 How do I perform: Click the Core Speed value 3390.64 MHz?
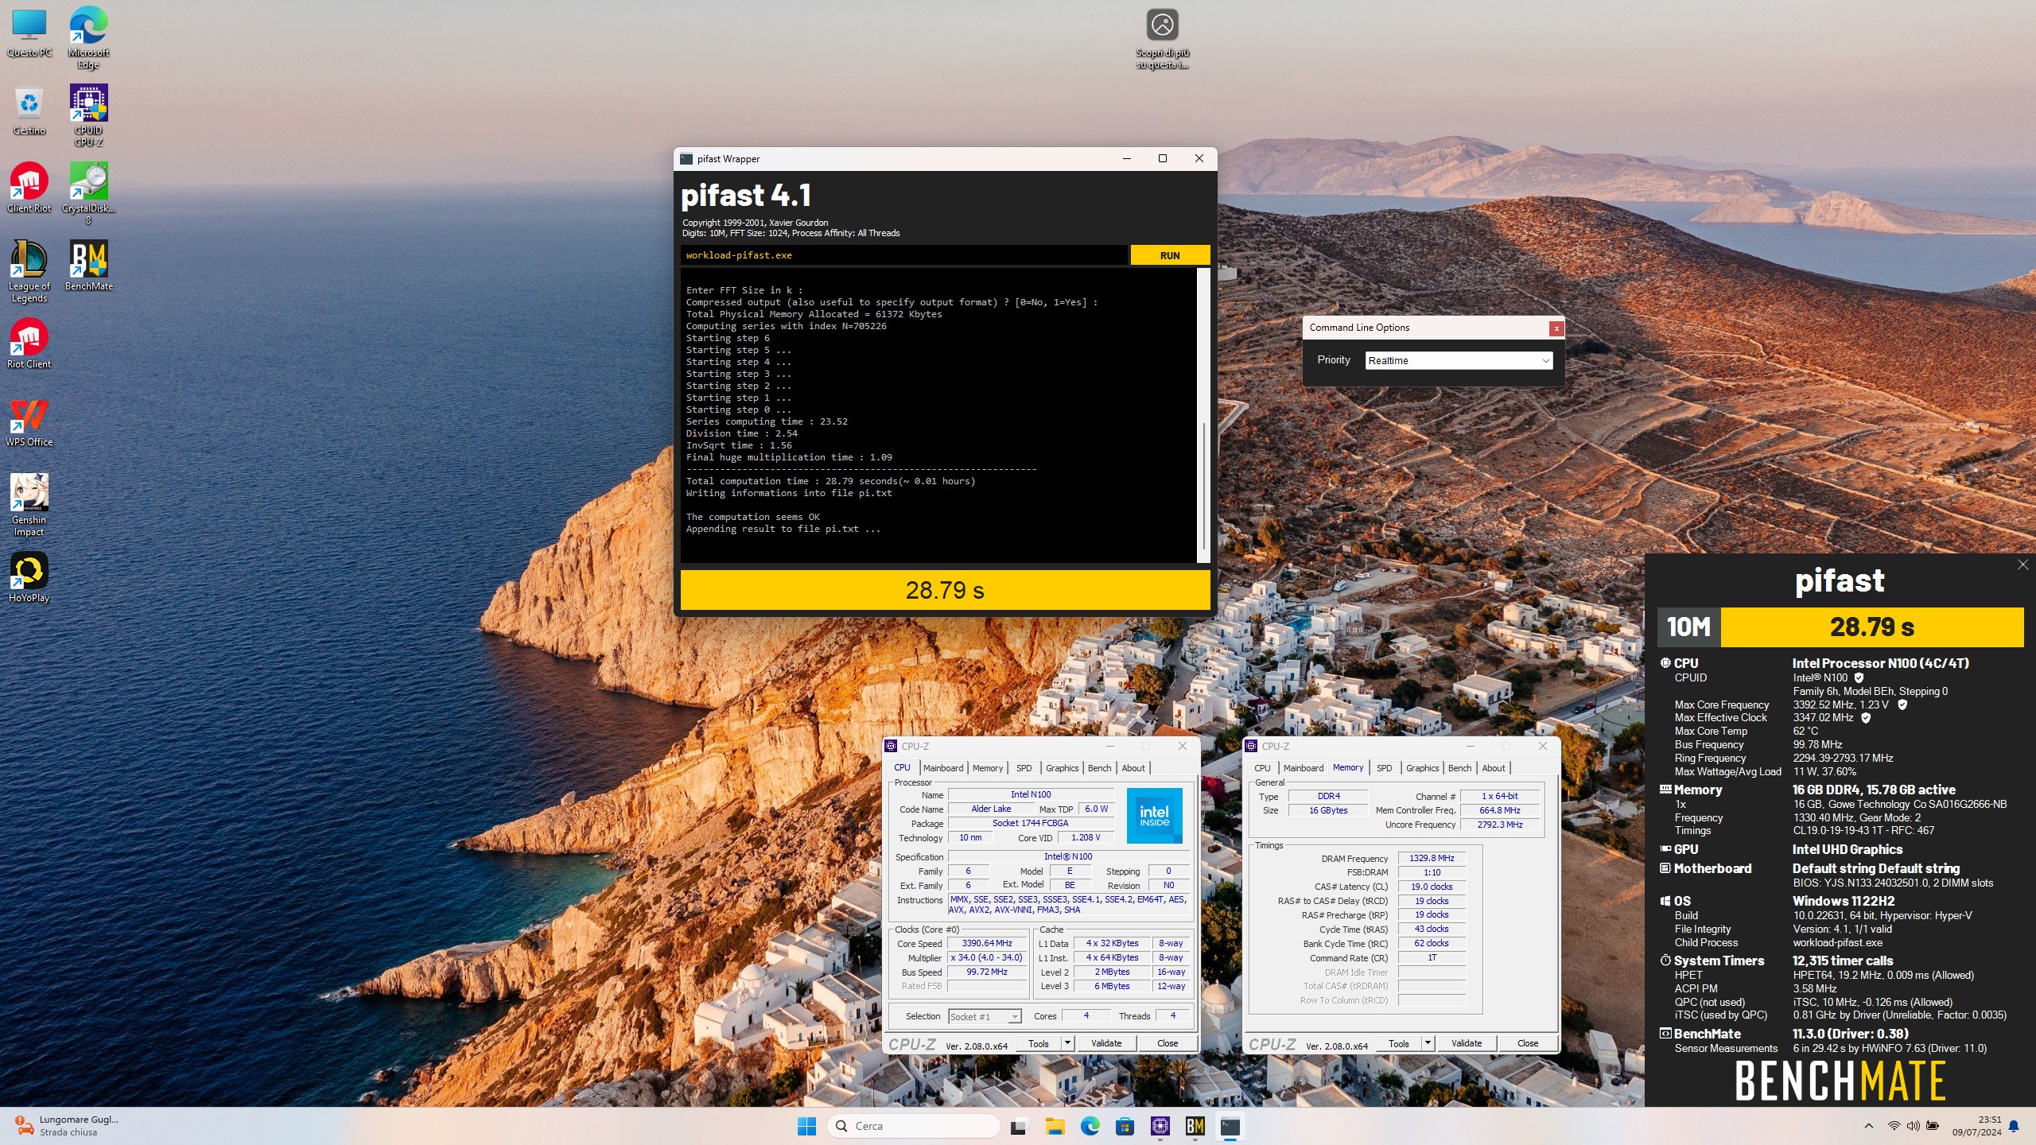pos(987,944)
